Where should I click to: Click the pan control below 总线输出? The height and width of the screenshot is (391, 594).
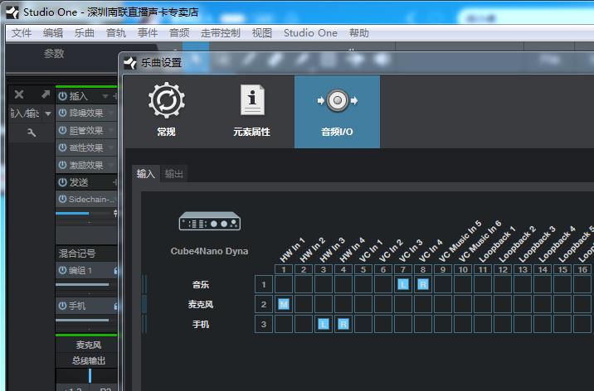[x=90, y=375]
